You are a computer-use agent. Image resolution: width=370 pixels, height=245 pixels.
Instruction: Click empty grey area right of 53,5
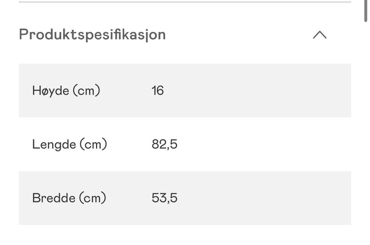pos(262,198)
